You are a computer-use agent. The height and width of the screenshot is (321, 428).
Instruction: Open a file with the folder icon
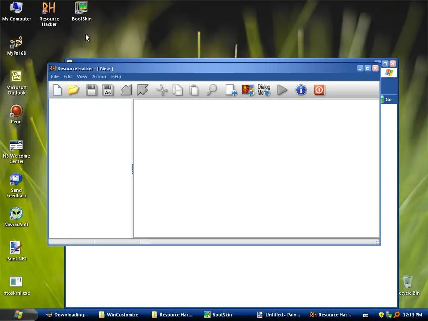(x=73, y=90)
